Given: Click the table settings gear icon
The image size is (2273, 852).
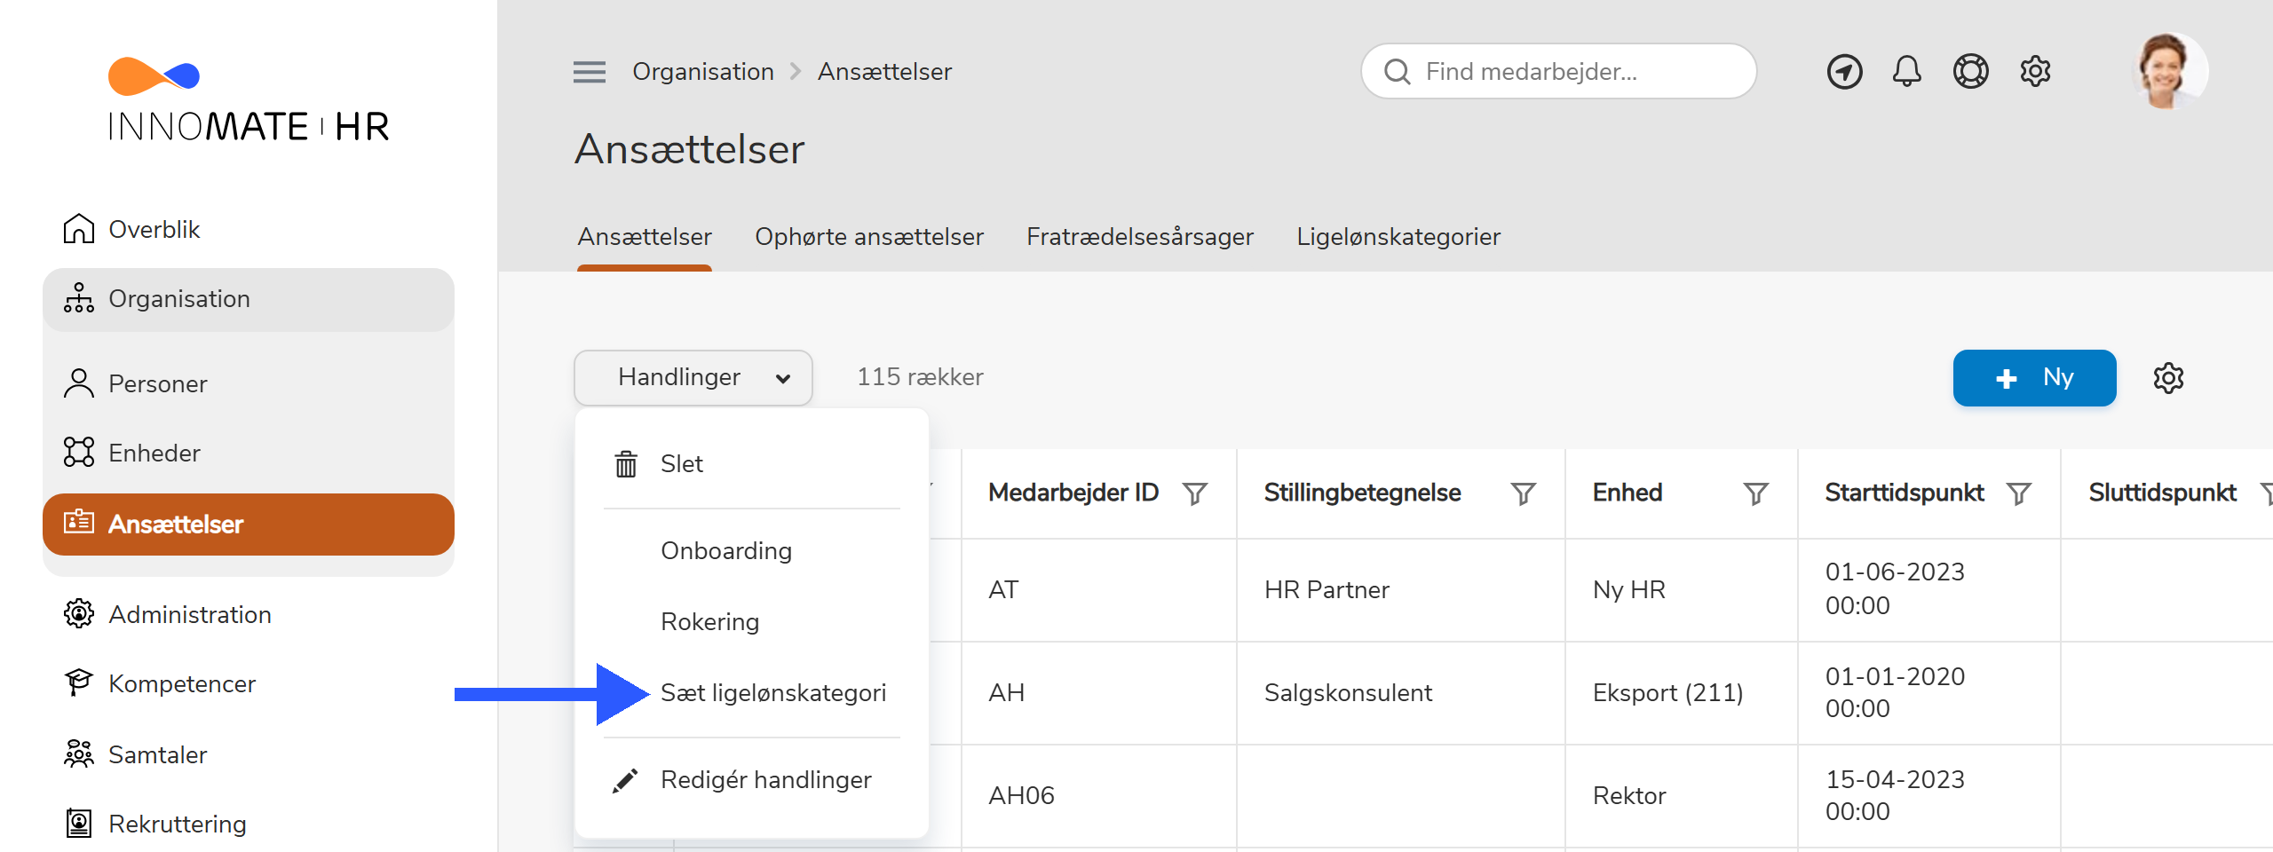Looking at the screenshot, I should pos(2168,378).
